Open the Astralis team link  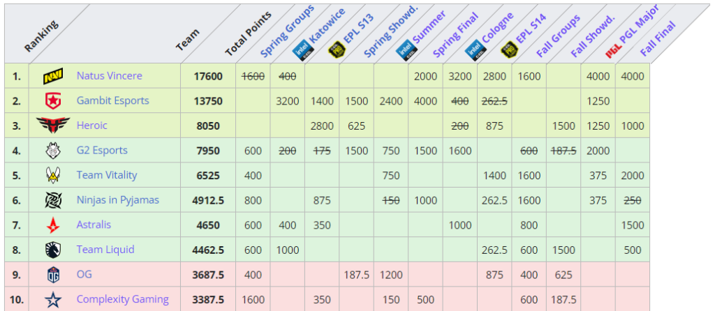click(x=94, y=225)
